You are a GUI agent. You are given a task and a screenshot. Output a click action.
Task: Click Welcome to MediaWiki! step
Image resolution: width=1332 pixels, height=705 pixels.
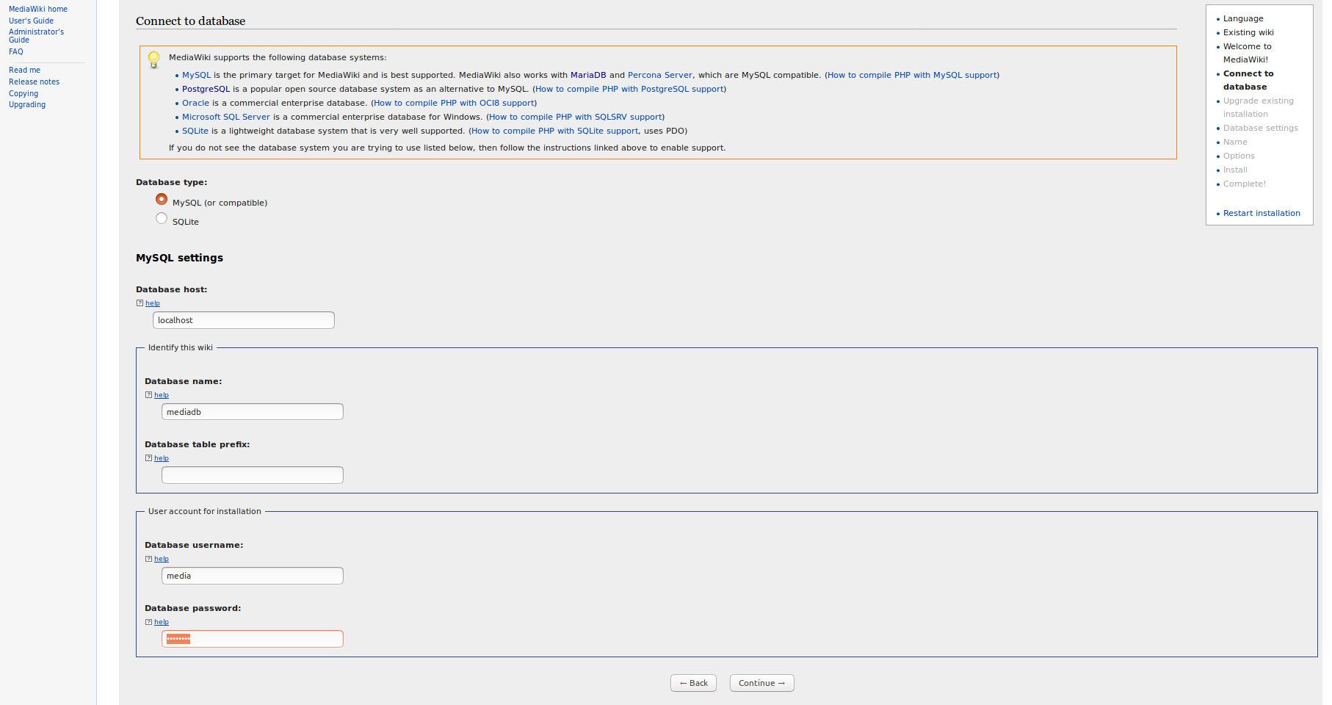(x=1247, y=53)
